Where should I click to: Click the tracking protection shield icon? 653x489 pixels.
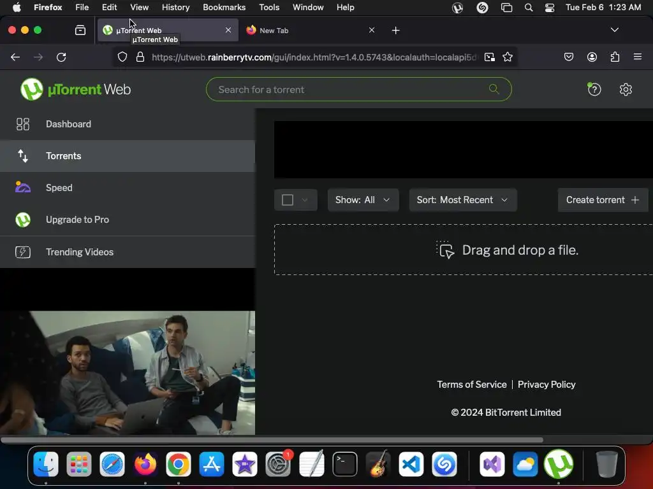(122, 57)
